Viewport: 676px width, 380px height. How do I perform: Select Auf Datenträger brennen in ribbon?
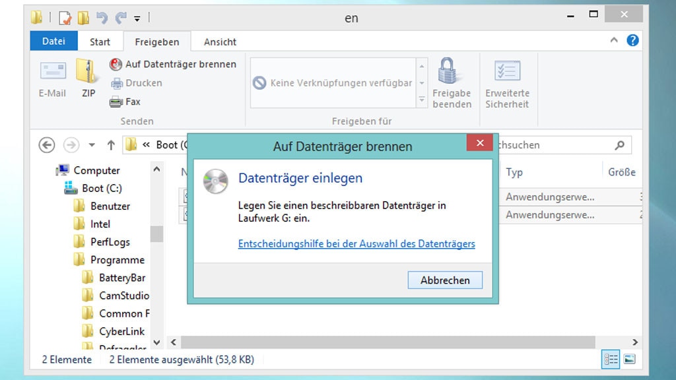coord(173,64)
